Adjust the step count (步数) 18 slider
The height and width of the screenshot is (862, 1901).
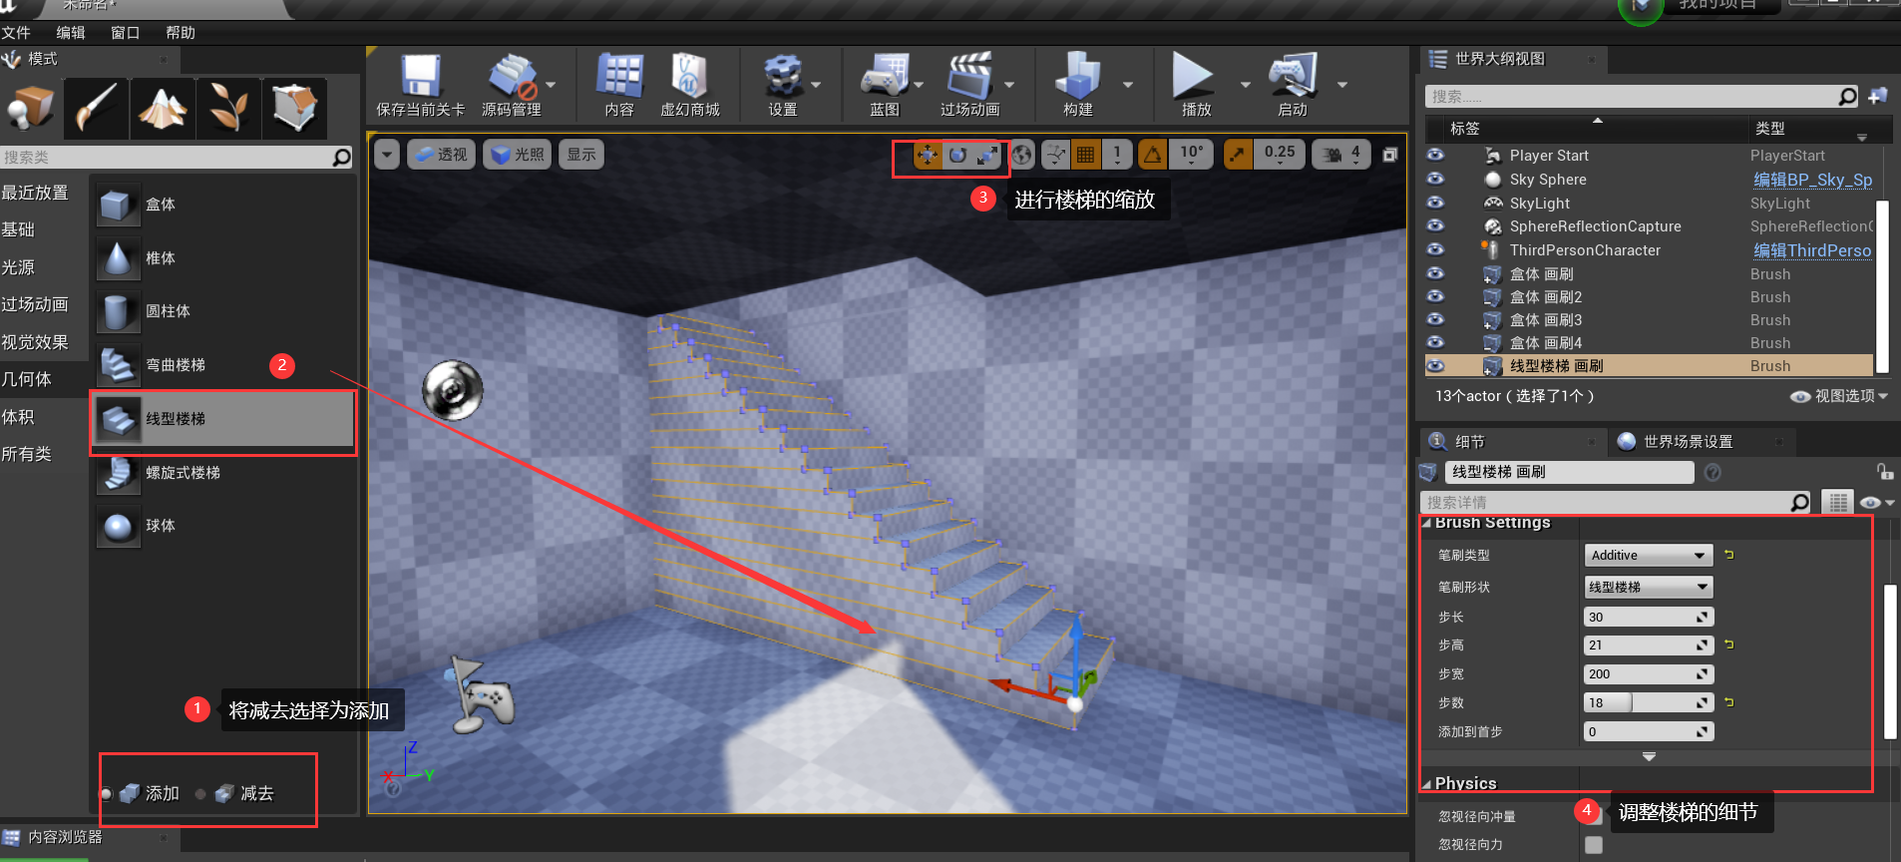[1648, 703]
